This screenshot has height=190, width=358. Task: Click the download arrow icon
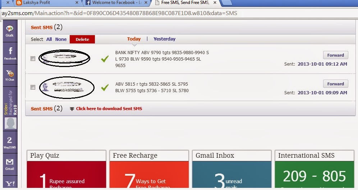(72, 109)
